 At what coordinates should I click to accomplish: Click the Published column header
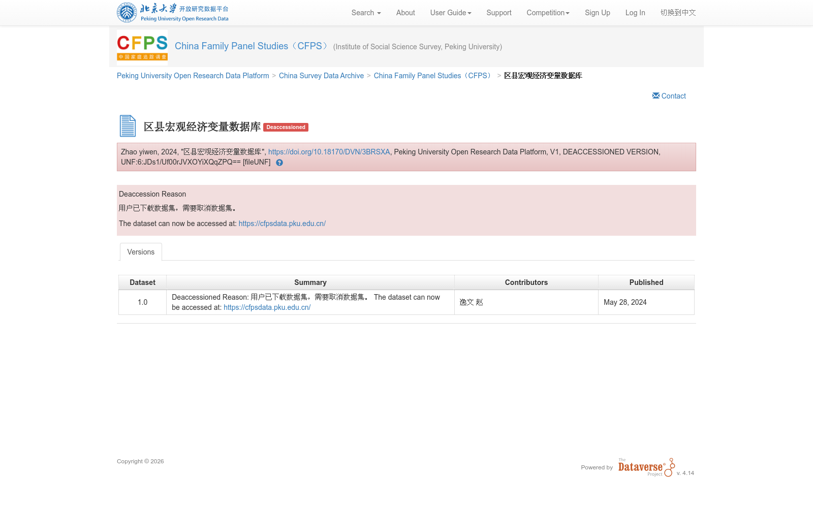pyautogui.click(x=646, y=282)
